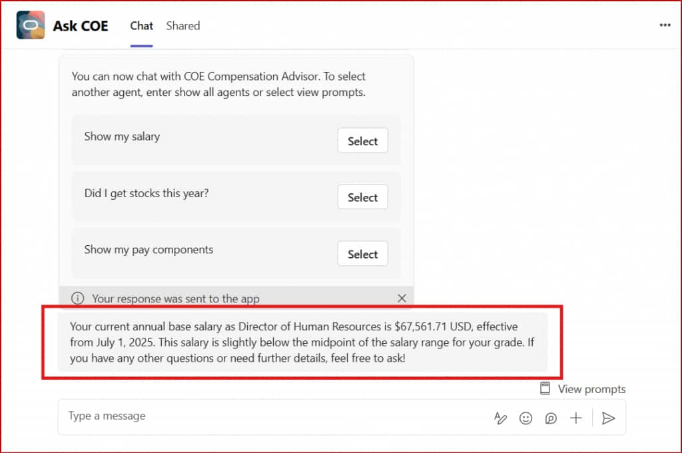Dismiss the "Your response was sent" notification

tap(402, 298)
